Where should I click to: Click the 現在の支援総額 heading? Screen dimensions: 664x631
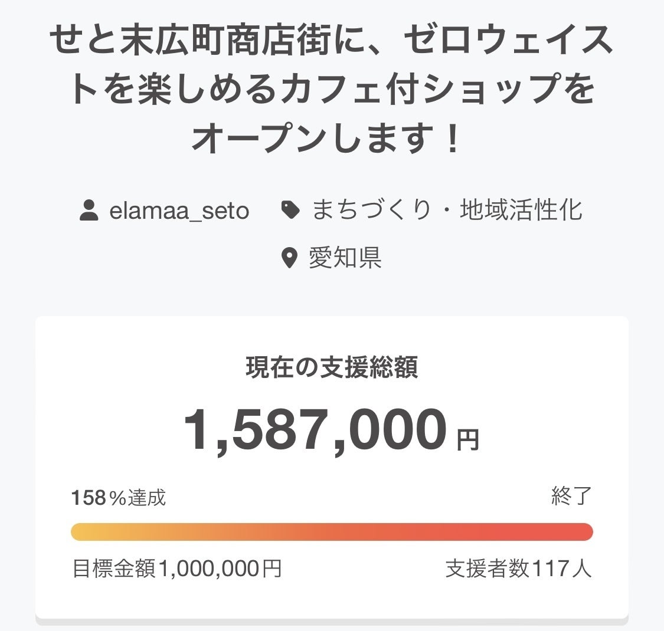(332, 368)
